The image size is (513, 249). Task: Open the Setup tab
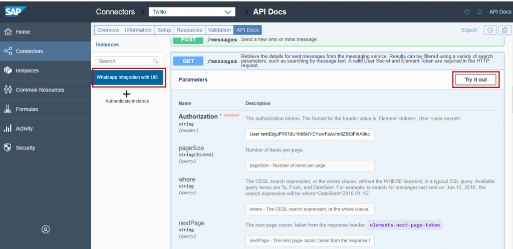tap(164, 30)
